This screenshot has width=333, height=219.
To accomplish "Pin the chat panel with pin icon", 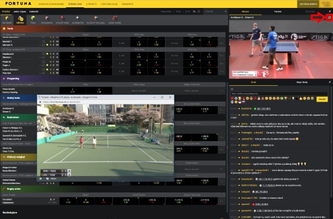I will (330, 82).
